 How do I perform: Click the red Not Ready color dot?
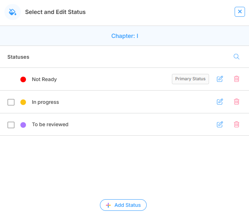23,79
